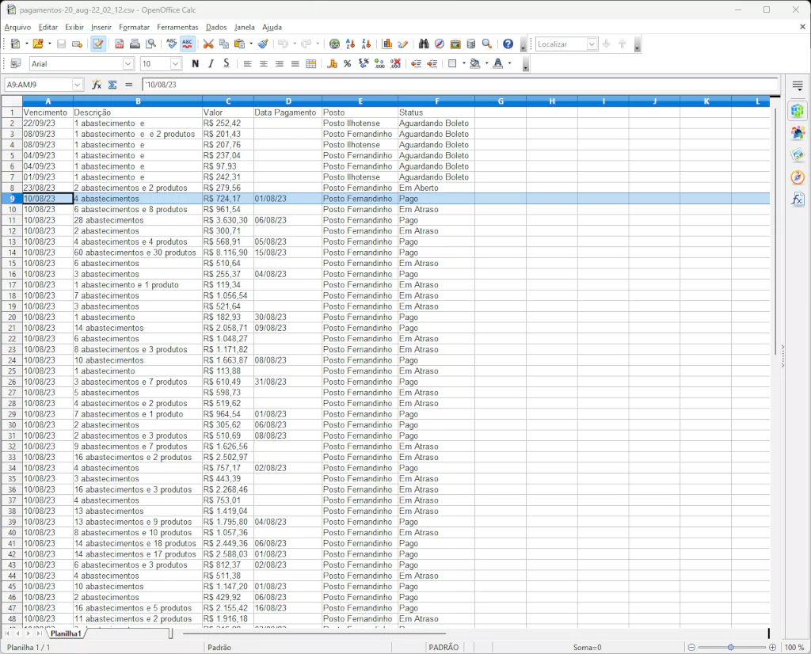
Task: Open the Inserir menu
Action: 101,28
